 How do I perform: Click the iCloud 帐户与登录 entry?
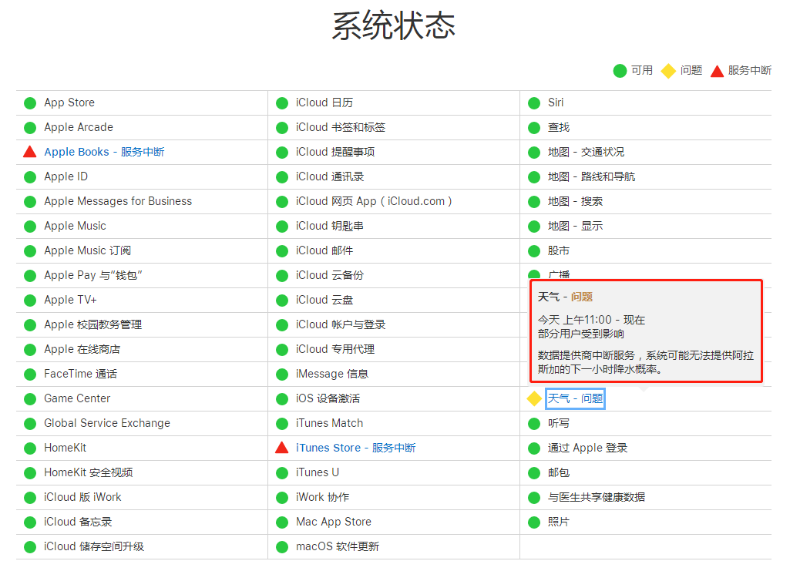(x=341, y=324)
